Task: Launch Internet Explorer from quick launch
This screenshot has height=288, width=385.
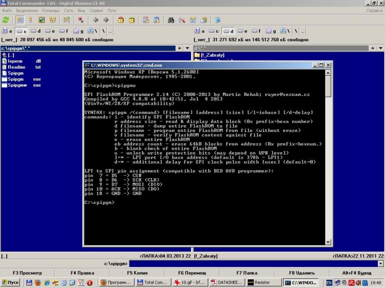Action: [x=47, y=282]
